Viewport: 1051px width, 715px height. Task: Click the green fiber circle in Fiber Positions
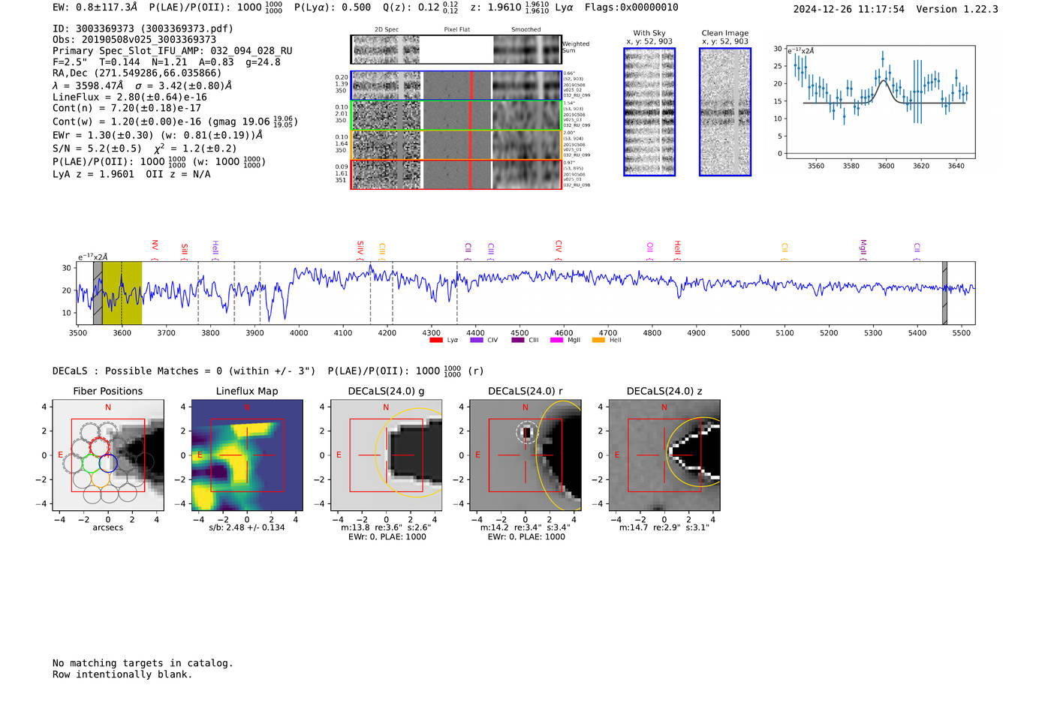tap(91, 464)
